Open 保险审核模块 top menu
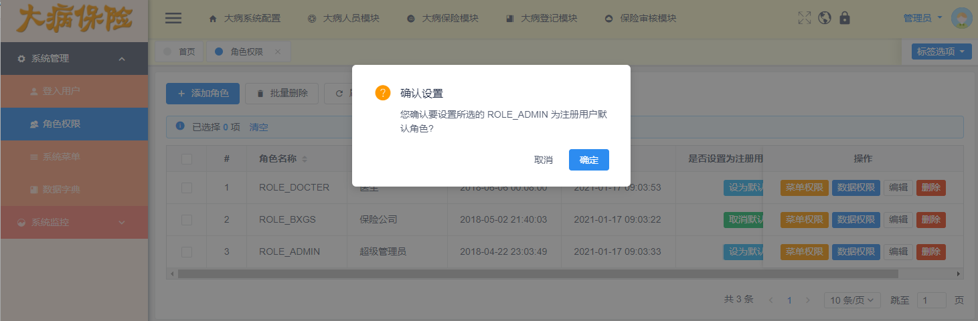The height and width of the screenshot is (321, 978). click(x=641, y=19)
